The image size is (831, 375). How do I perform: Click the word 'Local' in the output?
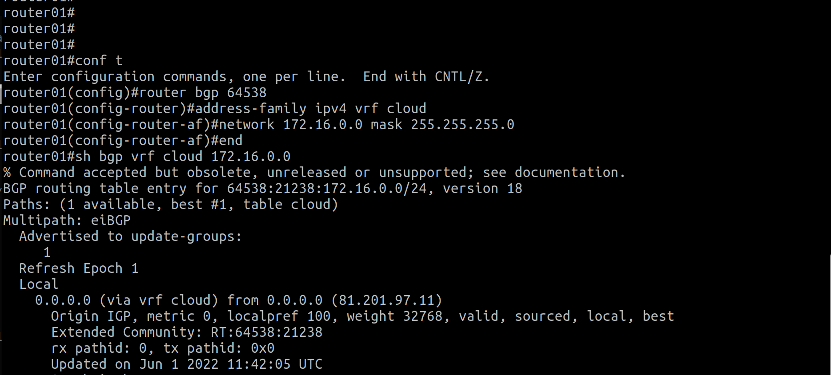pos(39,284)
